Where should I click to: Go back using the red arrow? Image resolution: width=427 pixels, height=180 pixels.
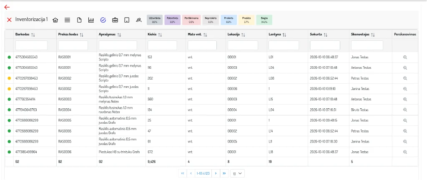click(x=7, y=7)
